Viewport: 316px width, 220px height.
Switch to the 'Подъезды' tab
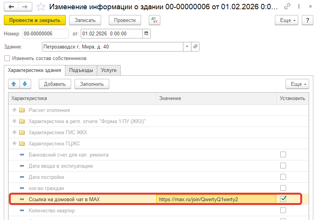[x=81, y=70]
